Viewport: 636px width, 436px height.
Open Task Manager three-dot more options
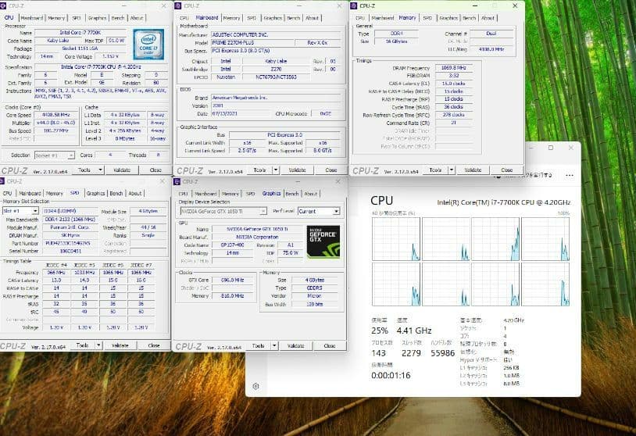pyautogui.click(x=570, y=176)
